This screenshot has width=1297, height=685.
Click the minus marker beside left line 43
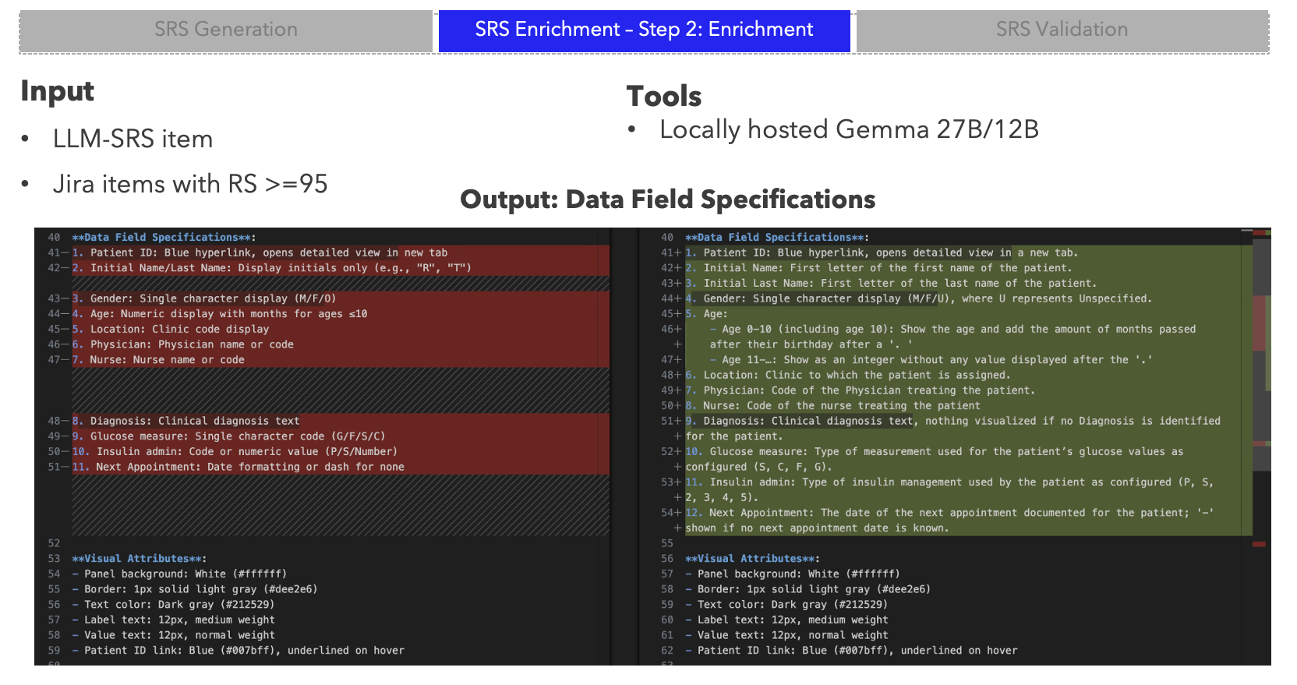(x=65, y=298)
